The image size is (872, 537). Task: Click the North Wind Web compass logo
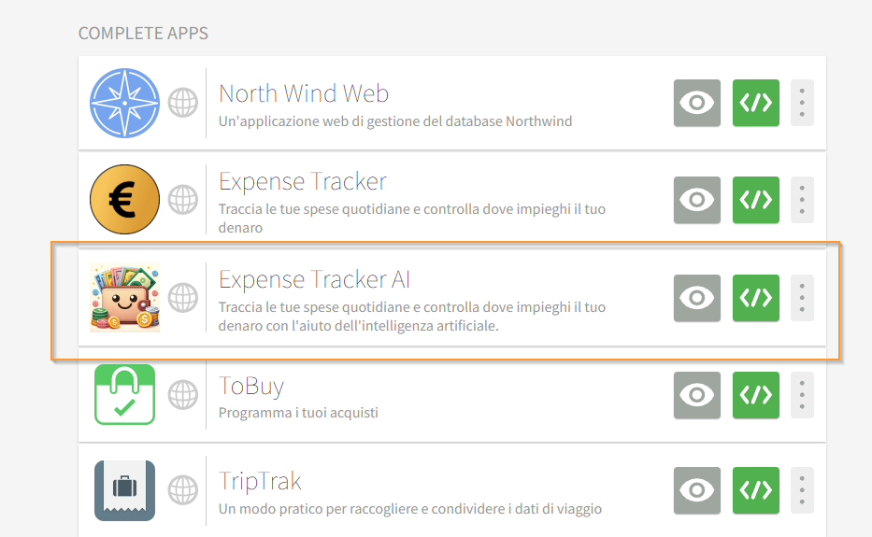pos(125,103)
